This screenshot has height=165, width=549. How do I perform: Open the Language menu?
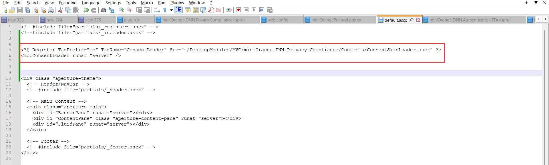click(91, 3)
